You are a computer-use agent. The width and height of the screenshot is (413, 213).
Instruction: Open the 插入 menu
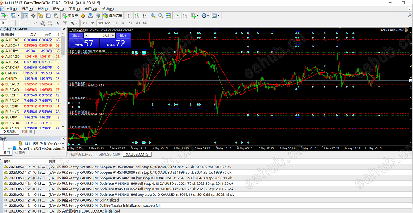pos(43,9)
